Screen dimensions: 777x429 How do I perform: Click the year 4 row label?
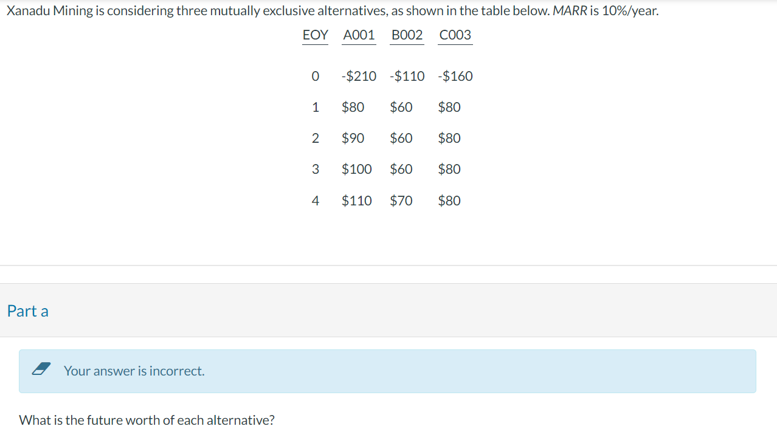point(315,201)
